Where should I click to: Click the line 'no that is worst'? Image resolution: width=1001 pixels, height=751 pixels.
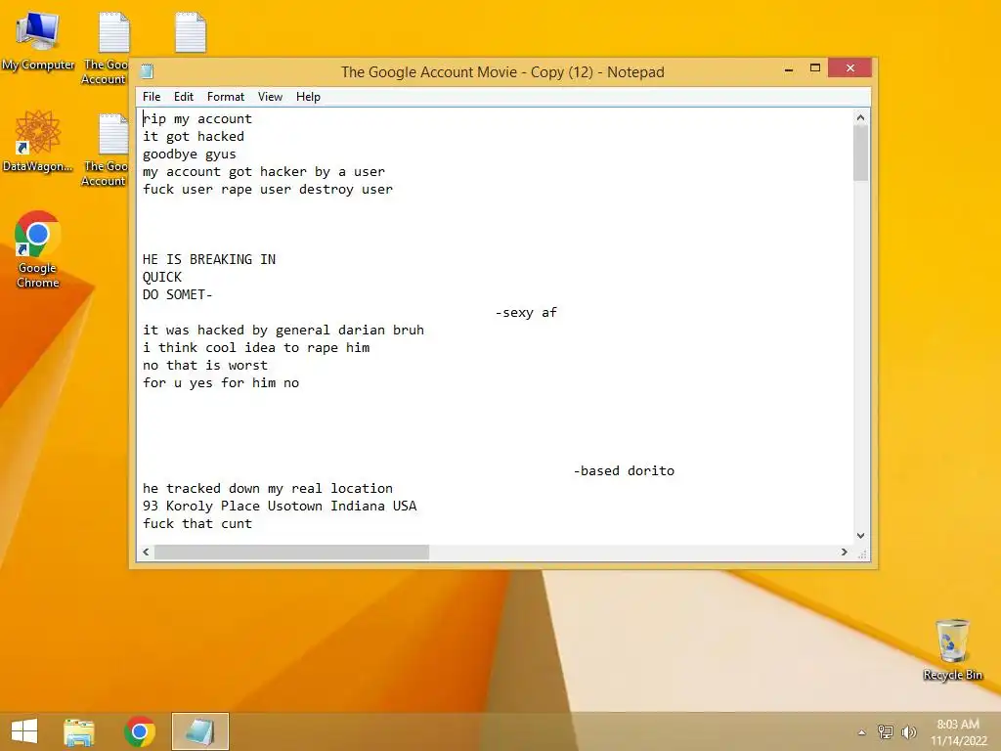pyautogui.click(x=205, y=366)
